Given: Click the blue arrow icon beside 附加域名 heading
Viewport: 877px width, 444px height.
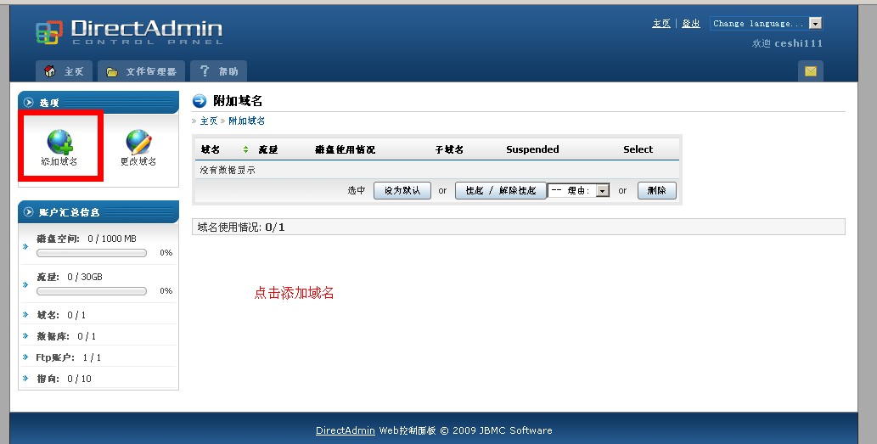Looking at the screenshot, I should [200, 101].
